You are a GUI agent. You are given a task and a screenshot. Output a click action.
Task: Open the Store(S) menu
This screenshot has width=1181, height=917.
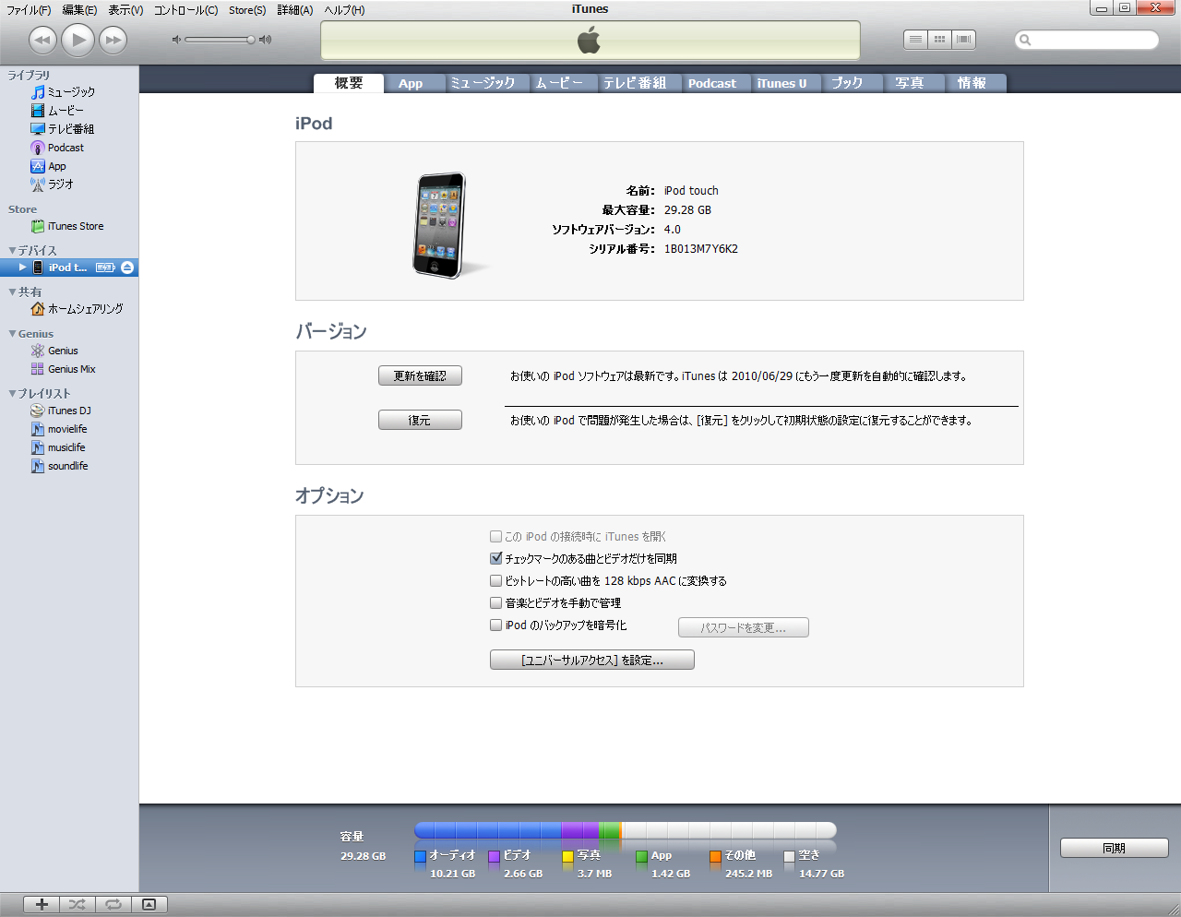coord(247,10)
